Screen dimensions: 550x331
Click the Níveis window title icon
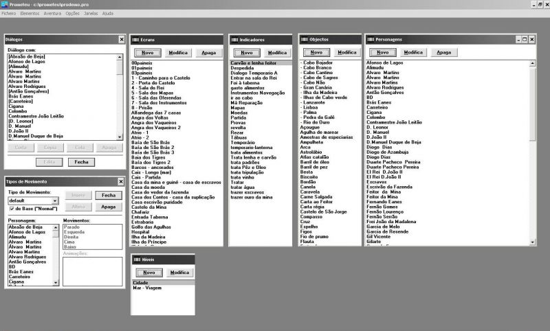pyautogui.click(x=136, y=260)
